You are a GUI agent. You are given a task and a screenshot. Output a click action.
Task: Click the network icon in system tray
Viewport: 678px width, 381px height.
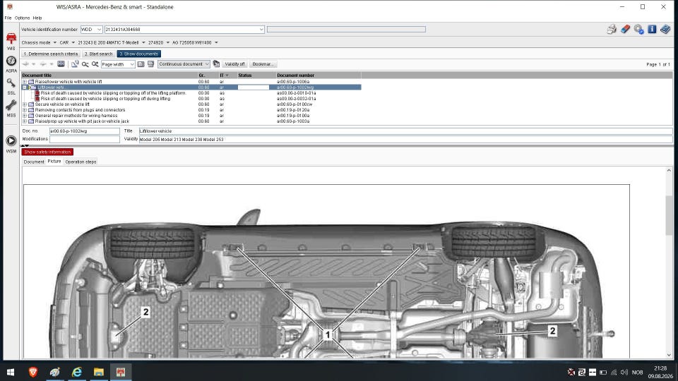pos(614,372)
